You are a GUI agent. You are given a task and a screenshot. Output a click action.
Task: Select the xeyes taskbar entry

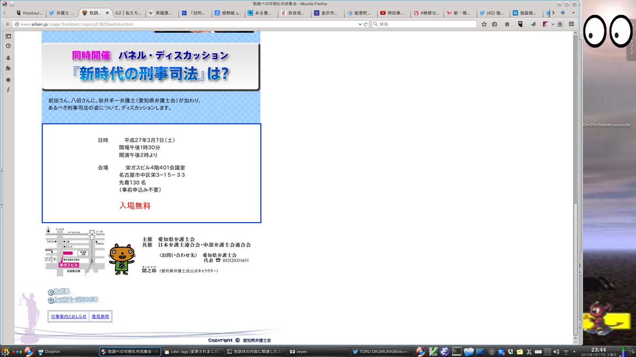pyautogui.click(x=319, y=351)
